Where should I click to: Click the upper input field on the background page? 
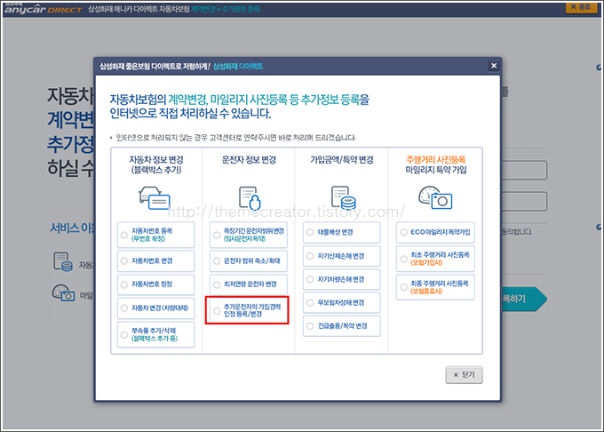click(524, 171)
